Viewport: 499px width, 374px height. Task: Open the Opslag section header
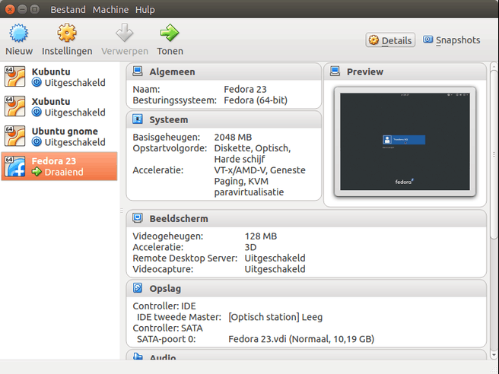(306, 288)
